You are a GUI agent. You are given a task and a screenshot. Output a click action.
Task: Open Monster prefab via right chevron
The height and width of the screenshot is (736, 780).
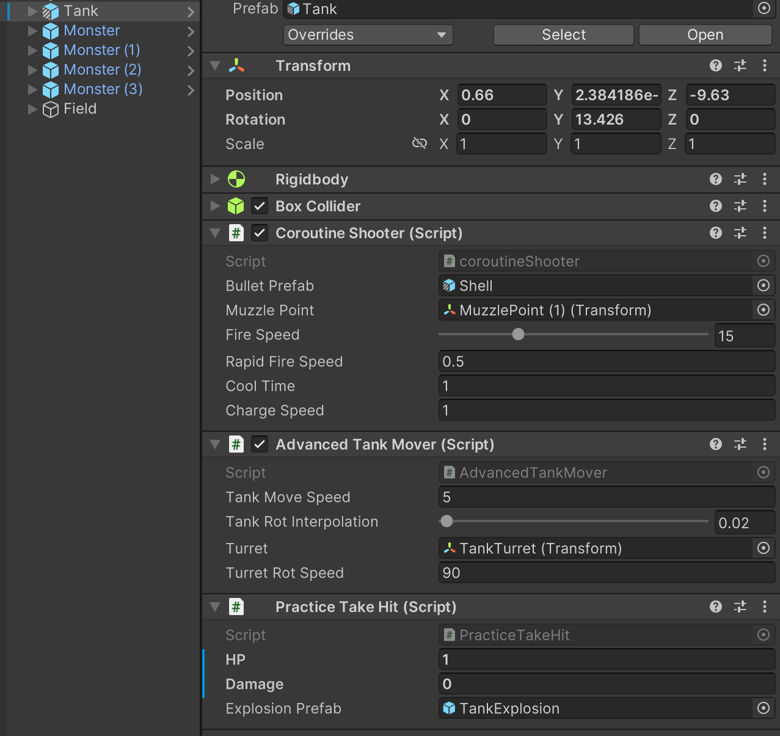191,31
